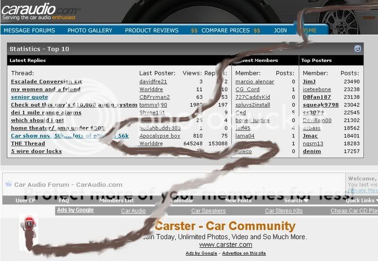This screenshot has height=261, width=378.
Task: View new member CG_Cord
Action: [247, 89]
